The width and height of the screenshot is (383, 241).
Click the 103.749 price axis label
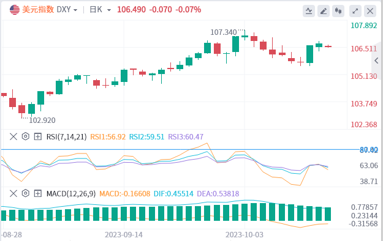coord(364,104)
